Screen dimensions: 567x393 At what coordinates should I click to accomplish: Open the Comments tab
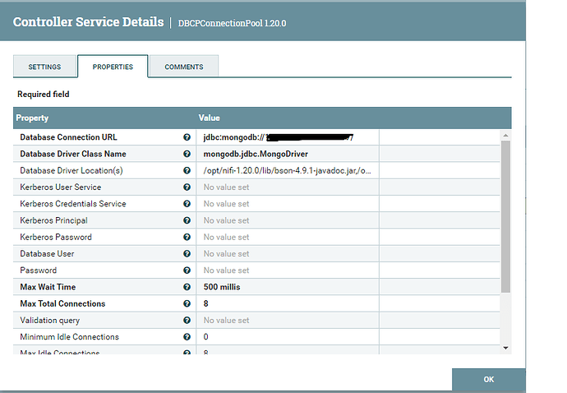(x=184, y=67)
